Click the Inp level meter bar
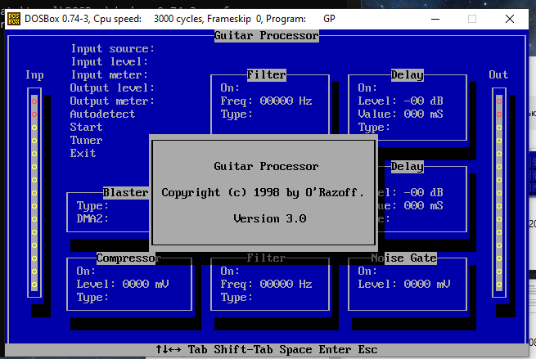This screenshot has width=536, height=359. pyautogui.click(x=34, y=193)
